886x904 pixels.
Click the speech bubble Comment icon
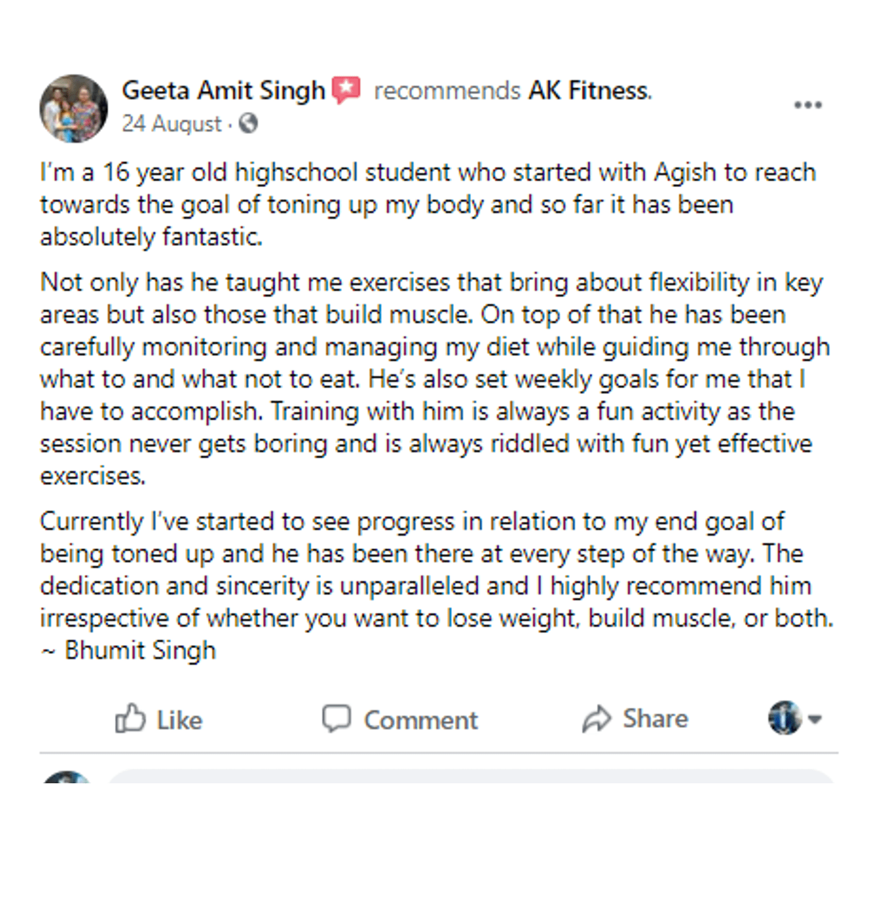(x=337, y=718)
